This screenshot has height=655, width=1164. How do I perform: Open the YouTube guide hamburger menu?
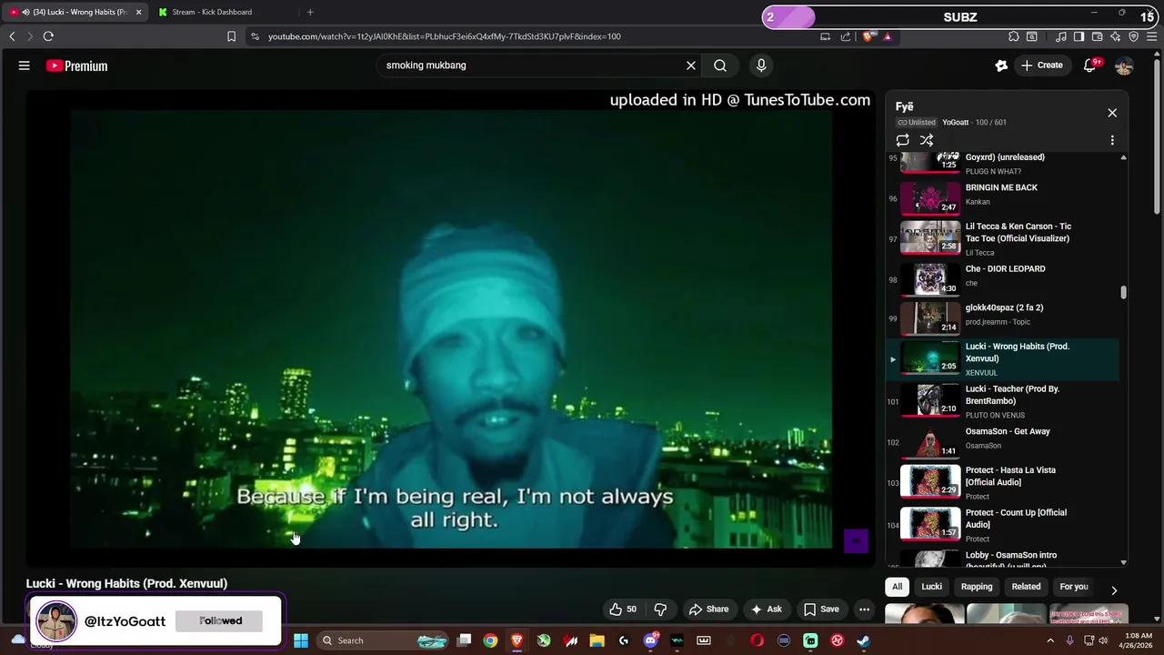[x=25, y=65]
